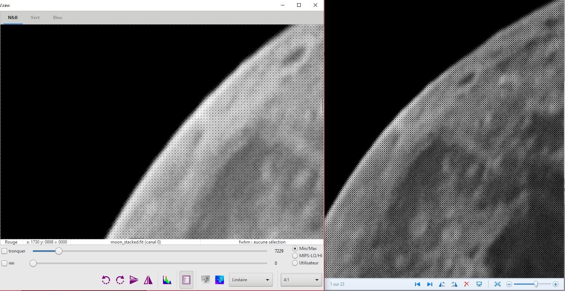Open the selection list panel icon
565x291 pixels.
[186, 280]
